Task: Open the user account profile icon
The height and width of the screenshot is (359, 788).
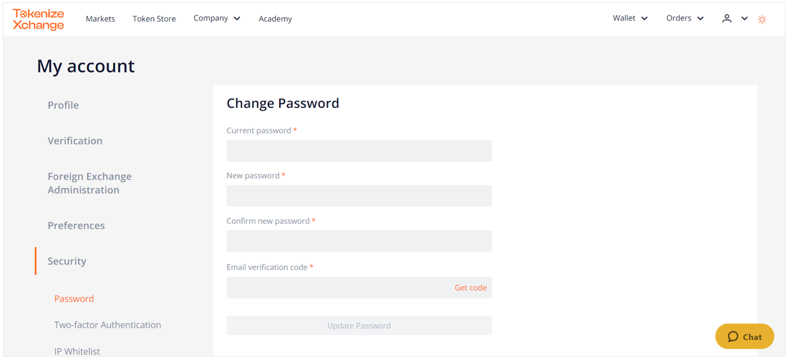Action: 727,19
